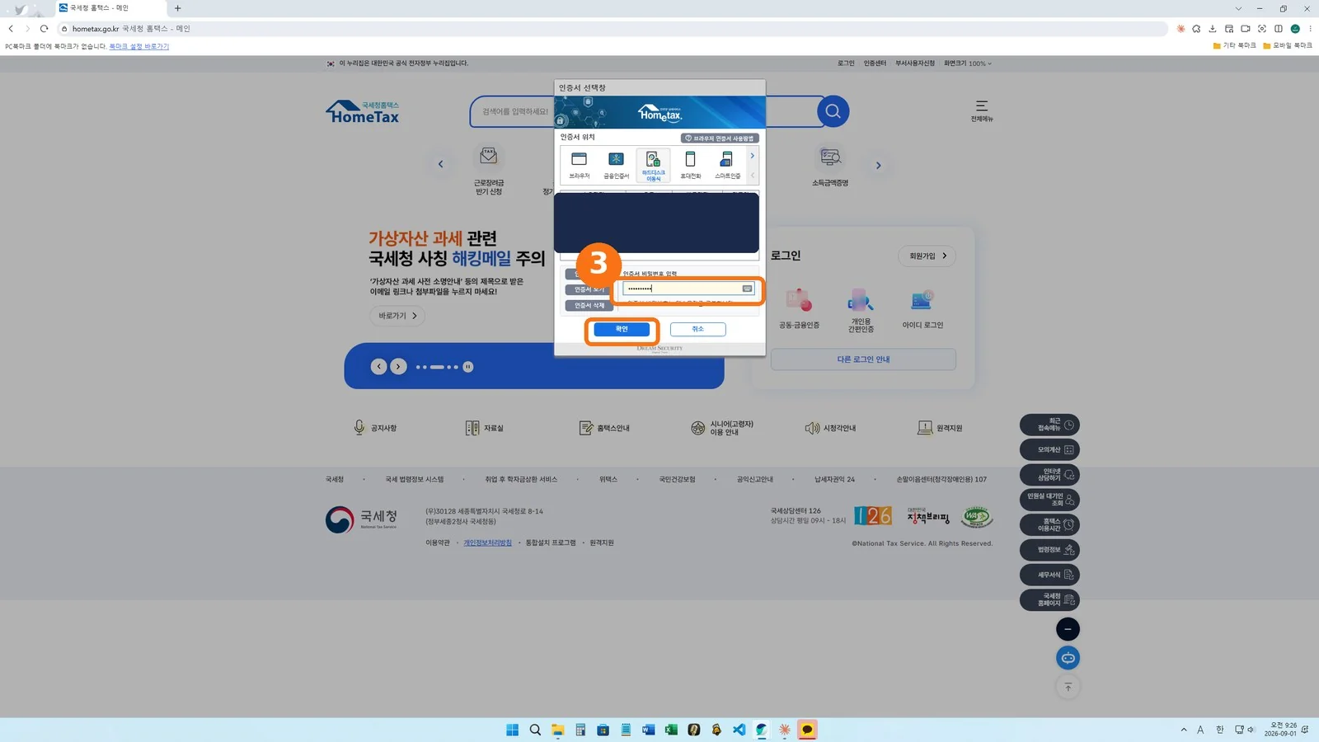Open 개인정보처리방침 footer link
1319x742 pixels.
[487, 542]
